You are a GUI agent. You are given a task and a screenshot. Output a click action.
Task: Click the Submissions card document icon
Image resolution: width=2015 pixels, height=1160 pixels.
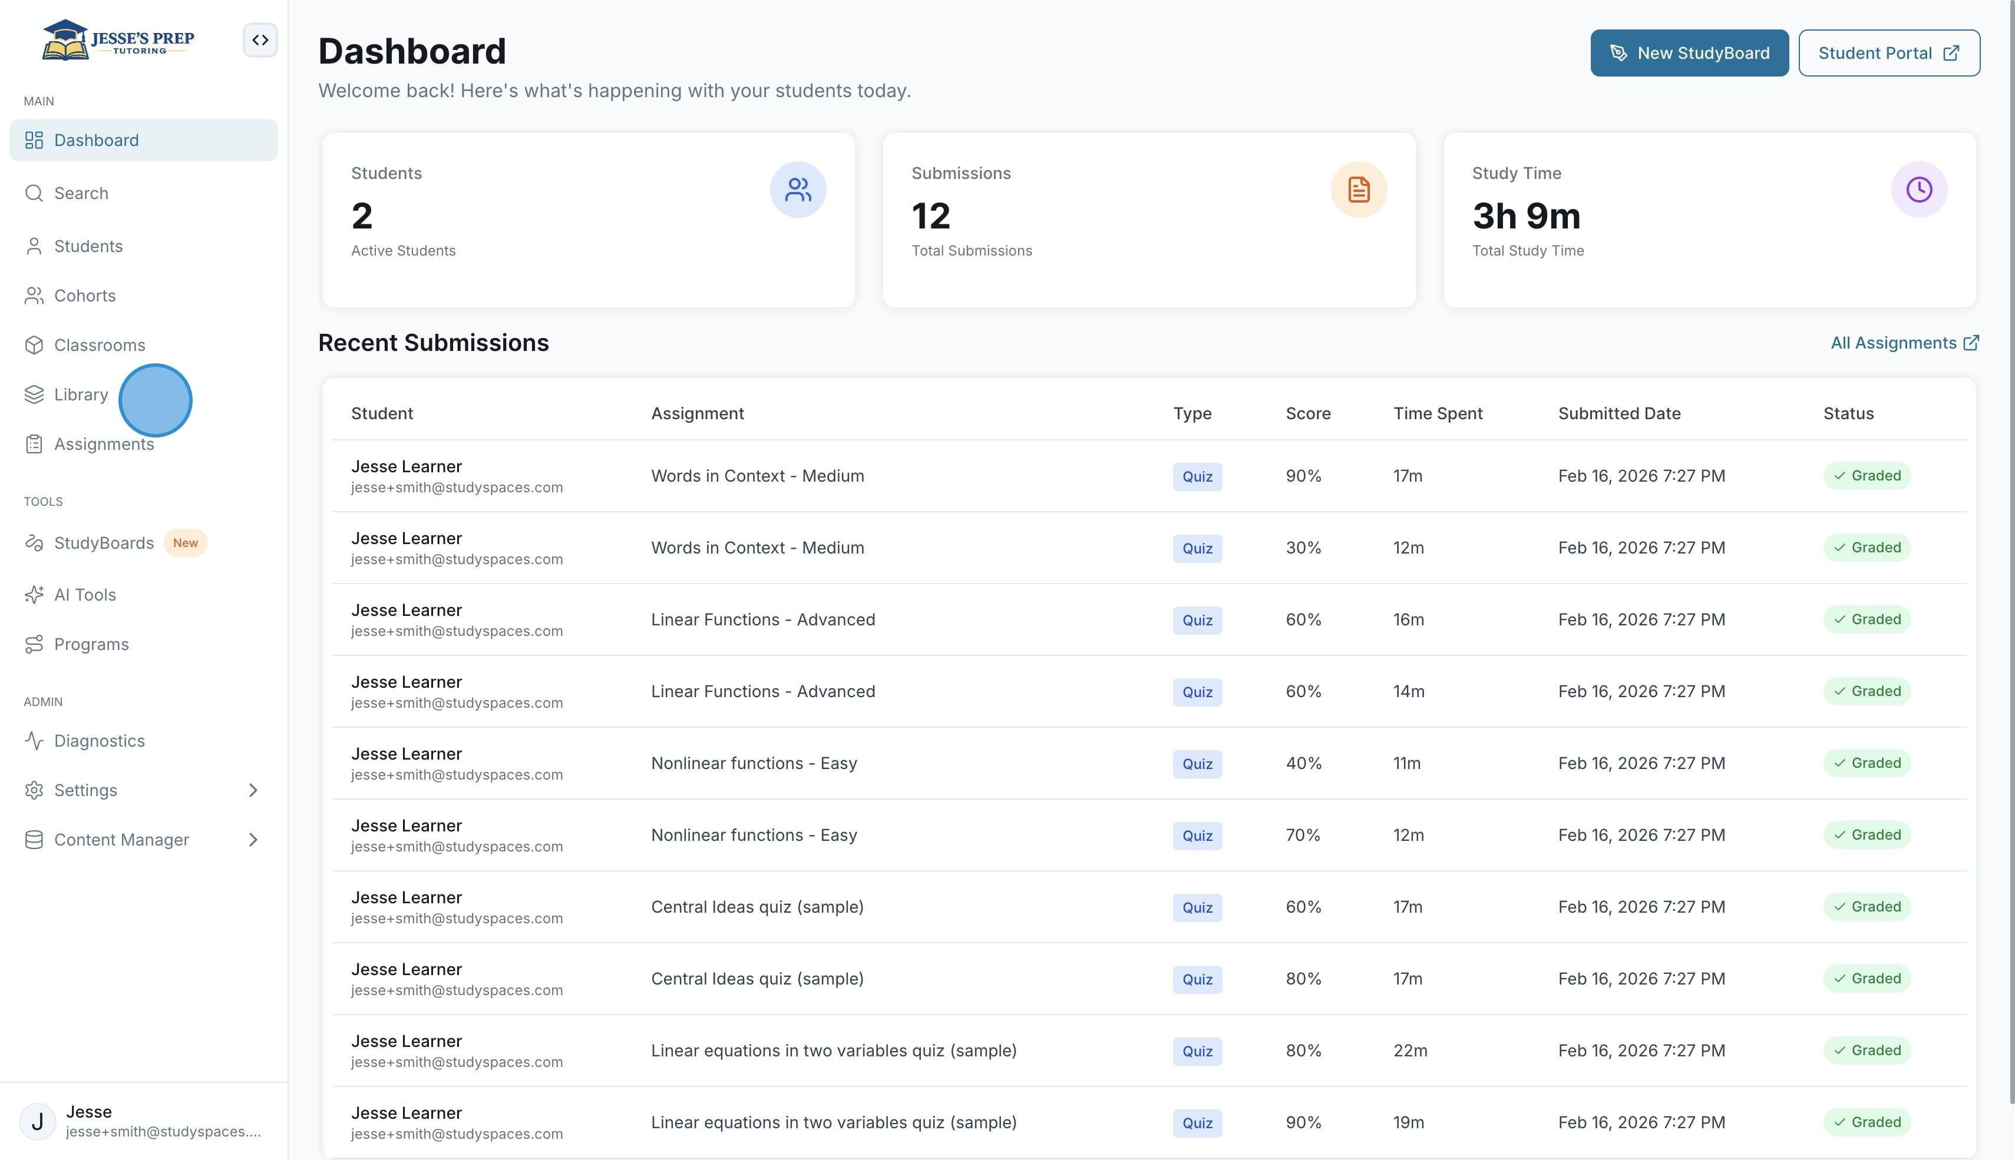(1358, 190)
